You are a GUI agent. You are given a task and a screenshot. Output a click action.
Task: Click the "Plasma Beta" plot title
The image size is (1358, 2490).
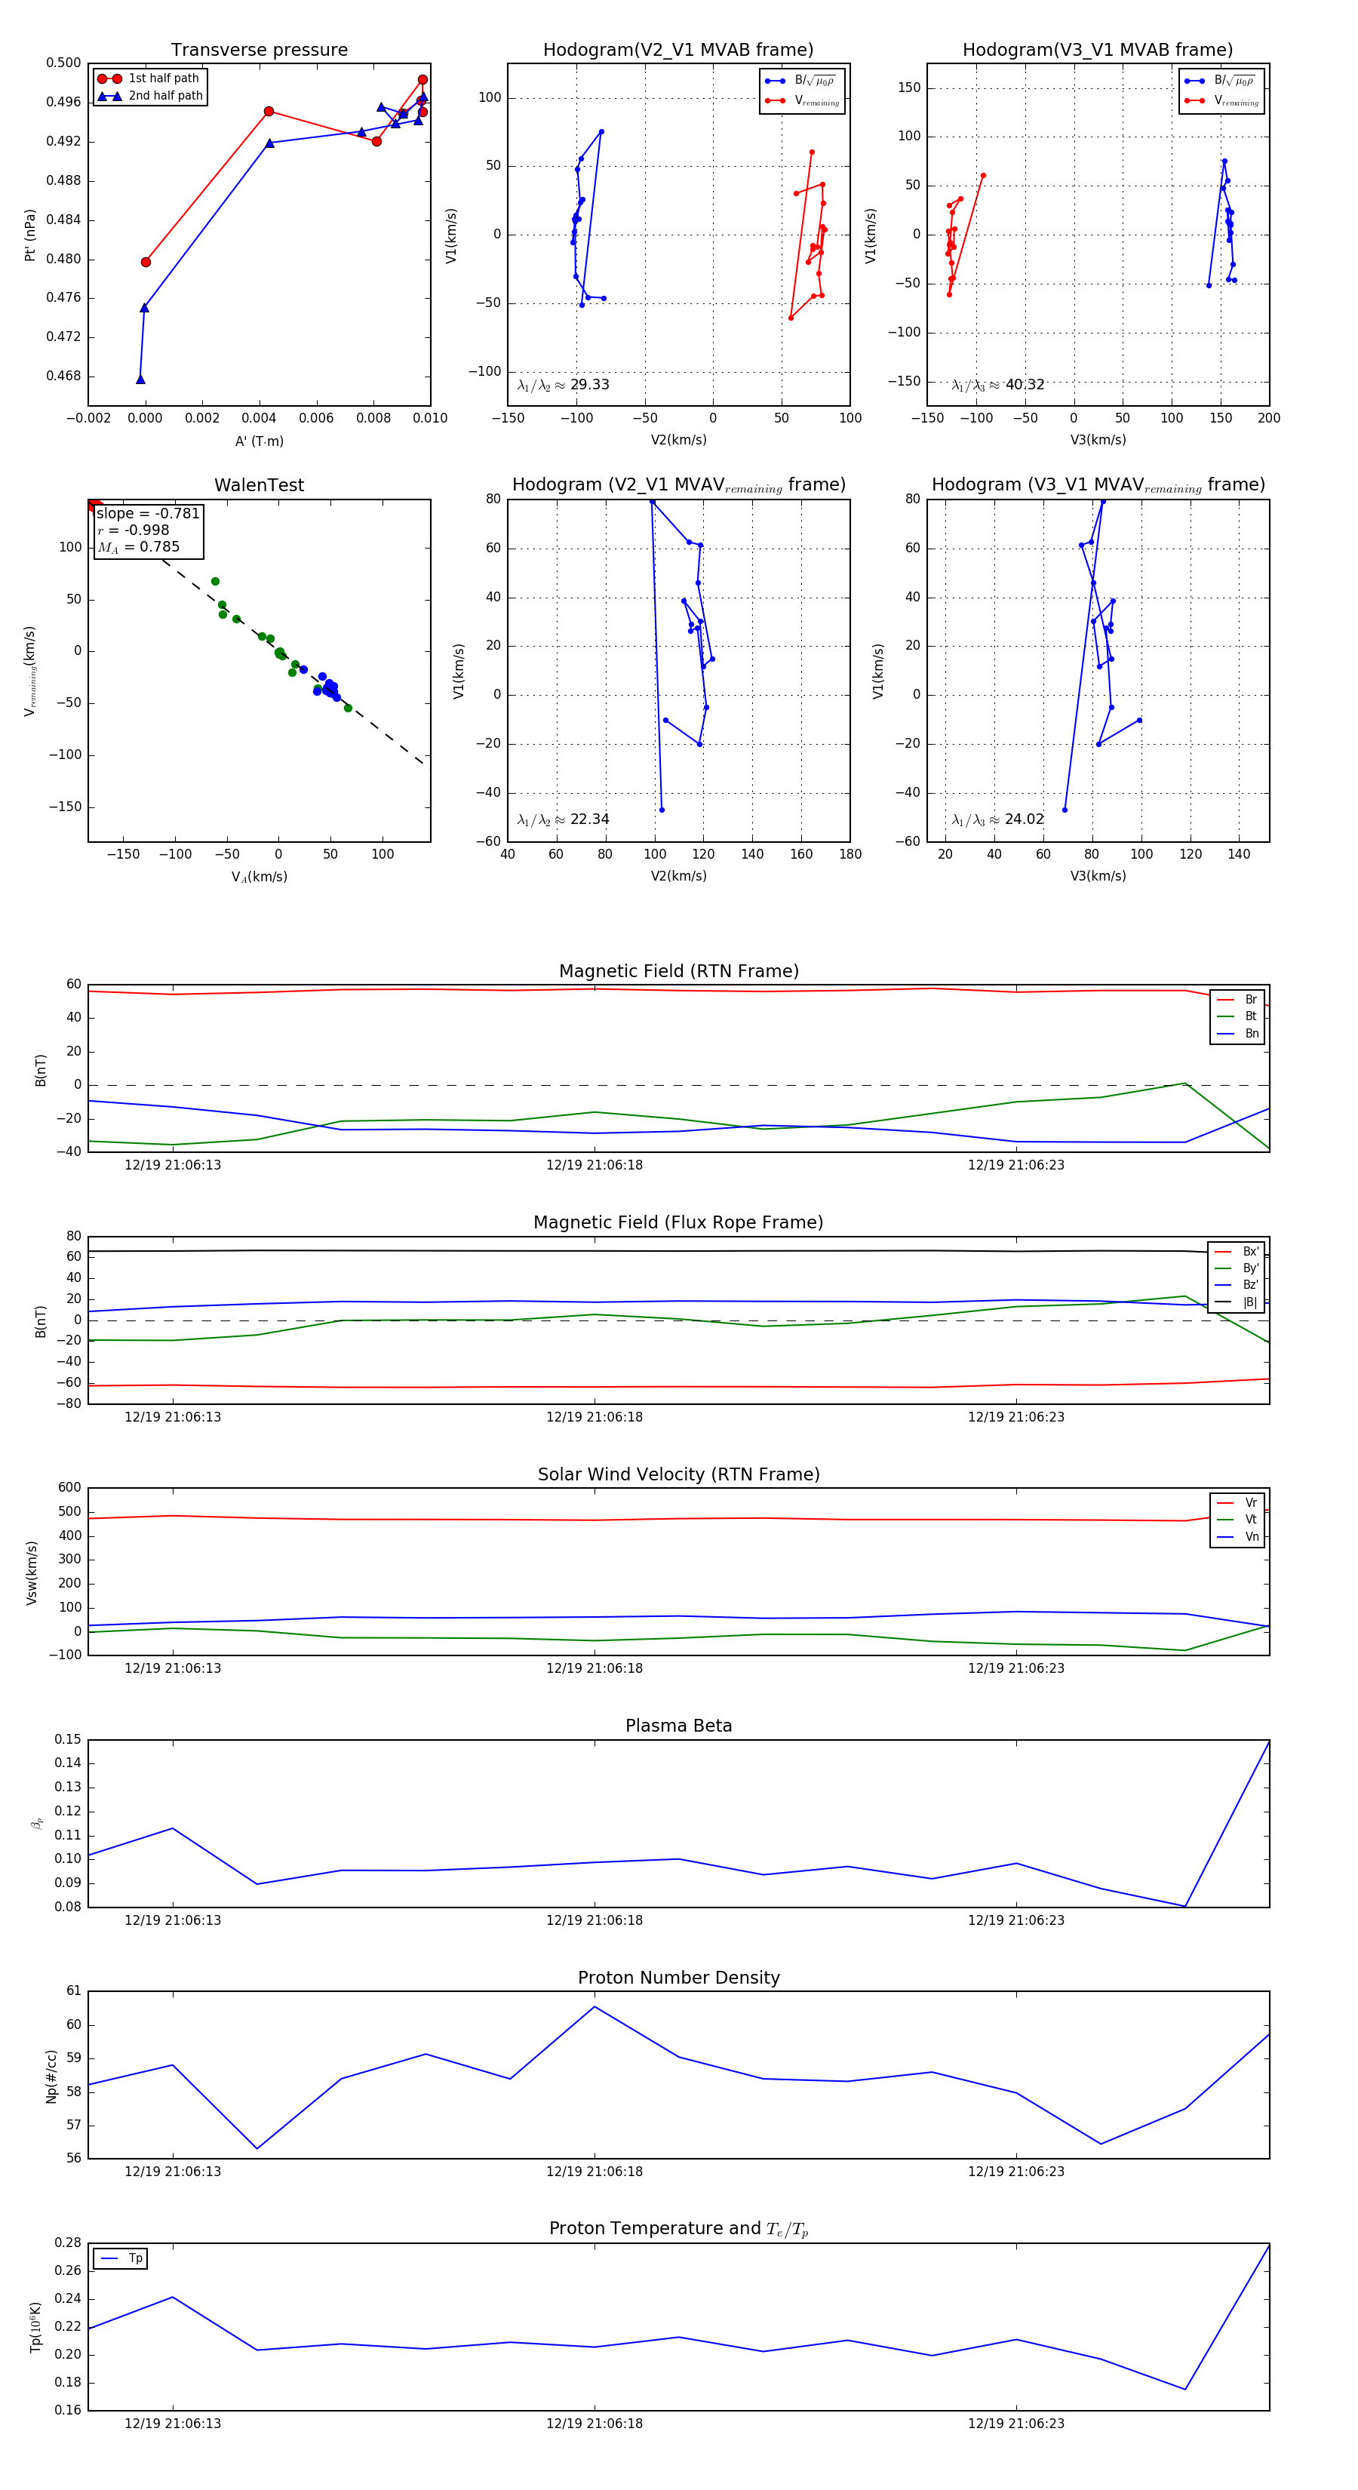click(677, 1726)
